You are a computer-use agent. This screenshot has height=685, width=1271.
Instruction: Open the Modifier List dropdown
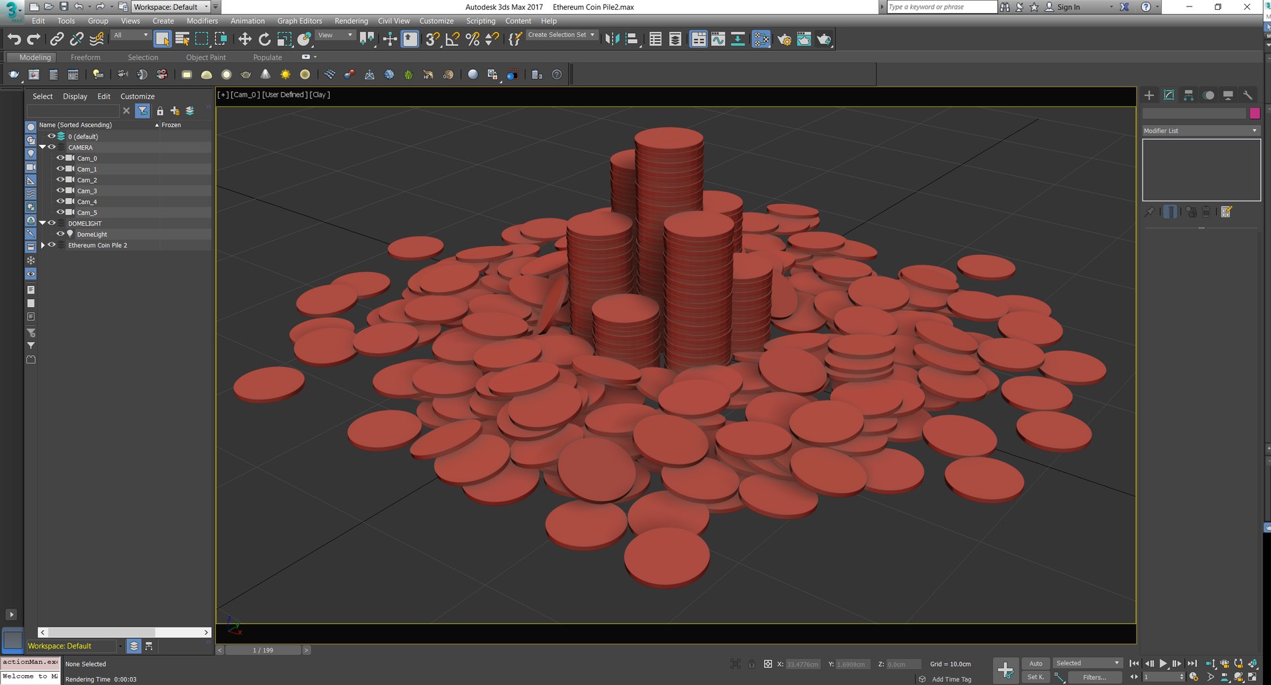[1201, 131]
